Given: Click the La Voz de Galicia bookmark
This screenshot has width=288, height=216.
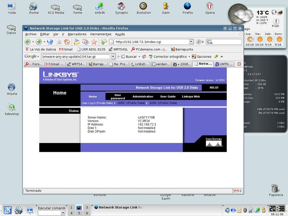Looking at the screenshot, I should [x=41, y=49].
